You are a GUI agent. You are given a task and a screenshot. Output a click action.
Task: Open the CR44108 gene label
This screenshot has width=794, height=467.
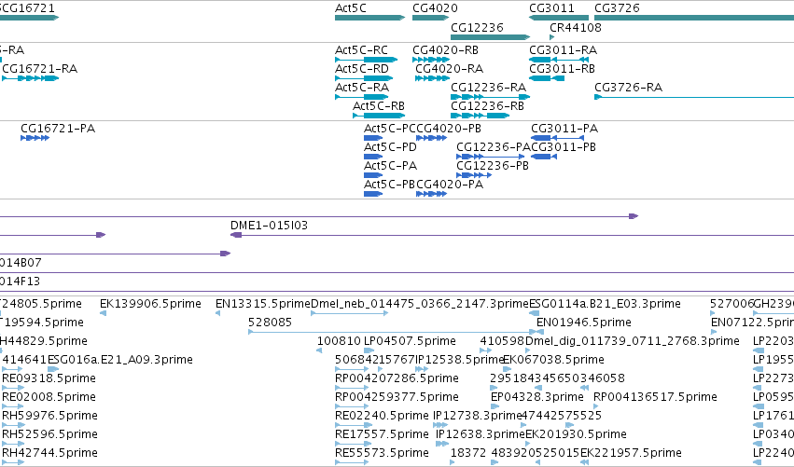[576, 27]
